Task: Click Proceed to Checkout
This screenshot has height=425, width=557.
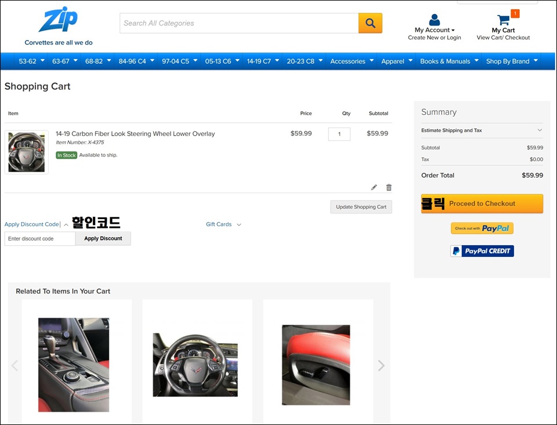Action: click(x=482, y=204)
